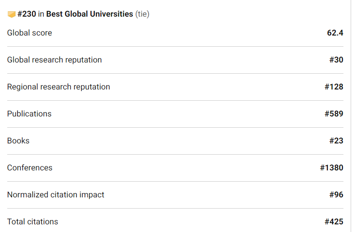Select the Global research reputation row label
Viewport: 352px width, 232px height.
click(54, 60)
